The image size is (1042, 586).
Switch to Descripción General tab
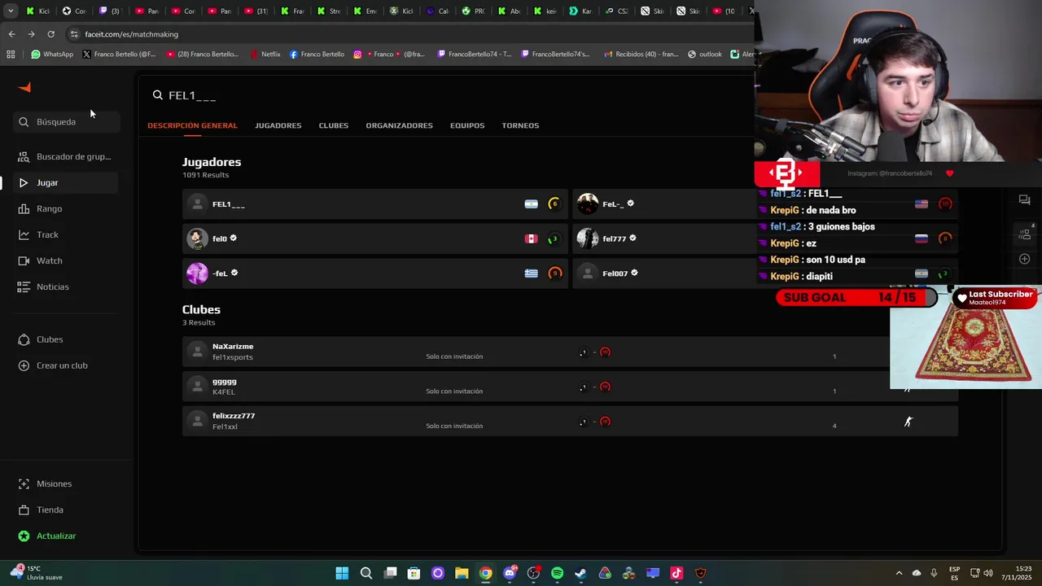[x=192, y=125]
